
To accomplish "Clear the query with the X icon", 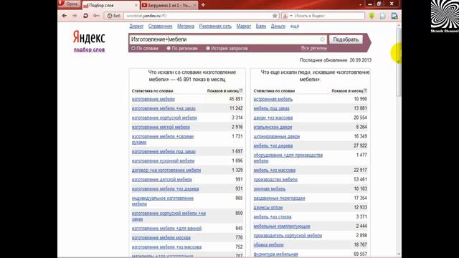I will pos(322,39).
